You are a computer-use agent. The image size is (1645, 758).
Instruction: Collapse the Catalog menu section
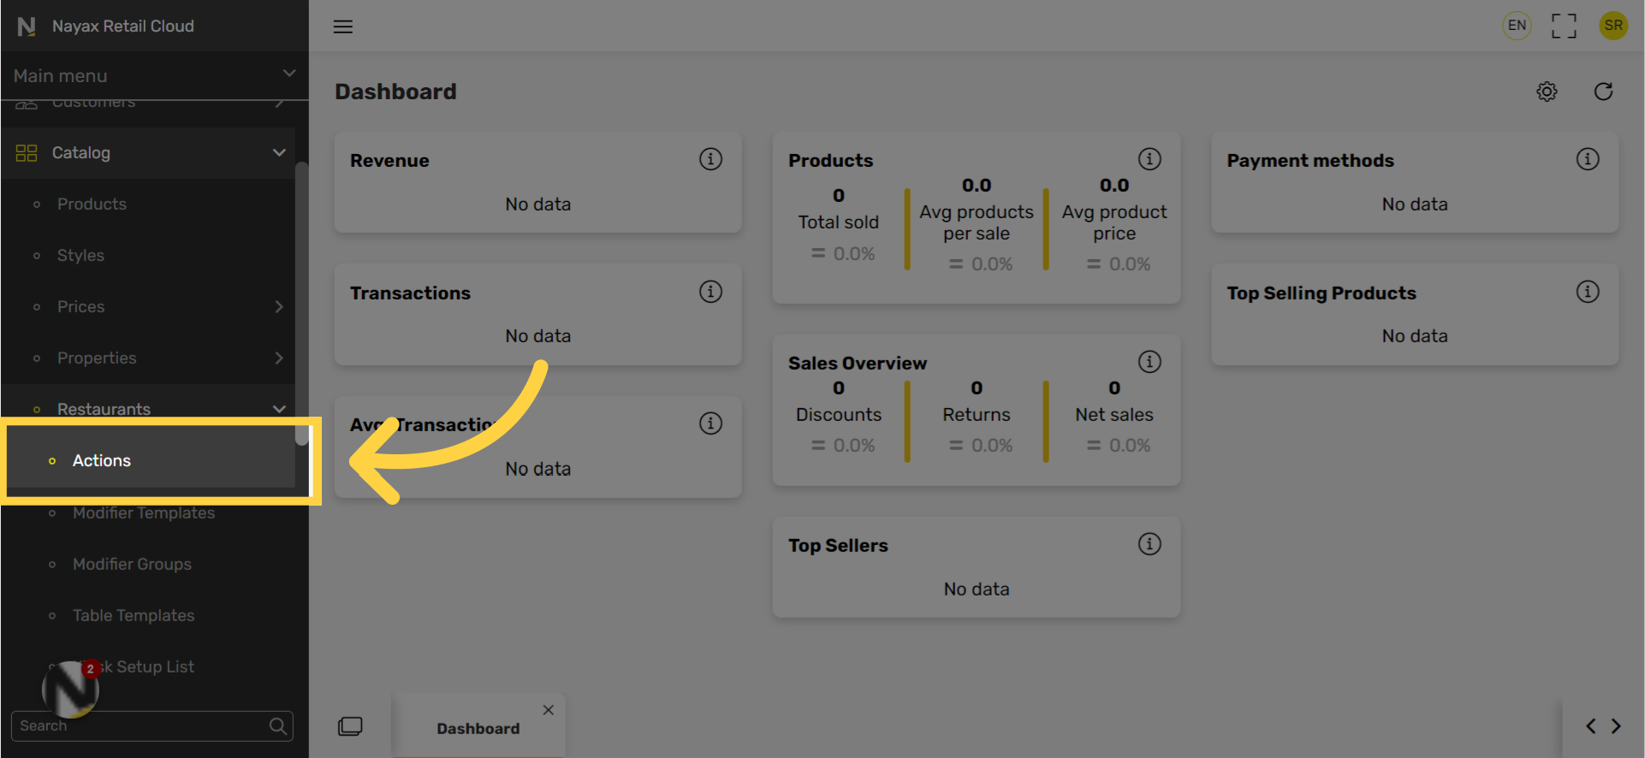[279, 153]
